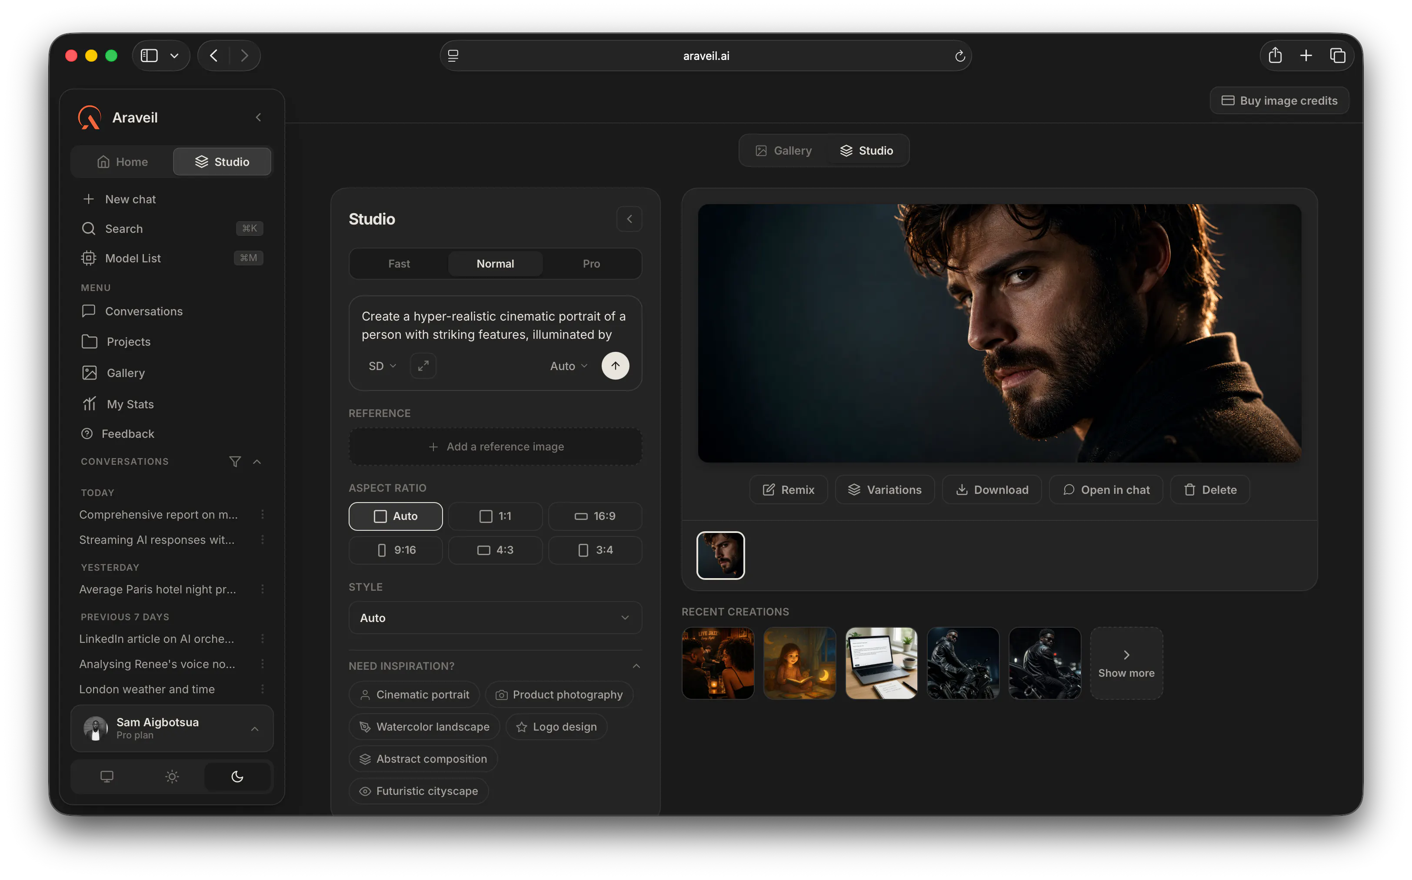Choose the 16:9 aspect ratio

(595, 516)
